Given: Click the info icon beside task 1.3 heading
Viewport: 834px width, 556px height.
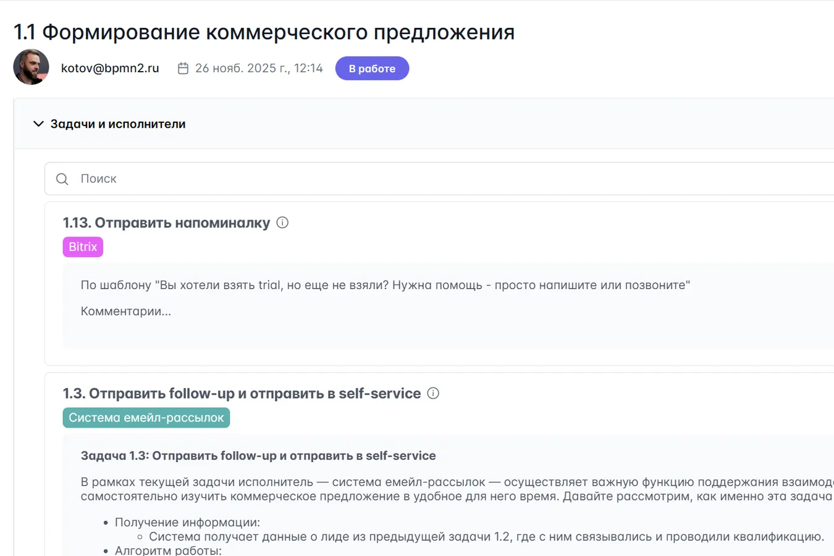Looking at the screenshot, I should pos(433,394).
